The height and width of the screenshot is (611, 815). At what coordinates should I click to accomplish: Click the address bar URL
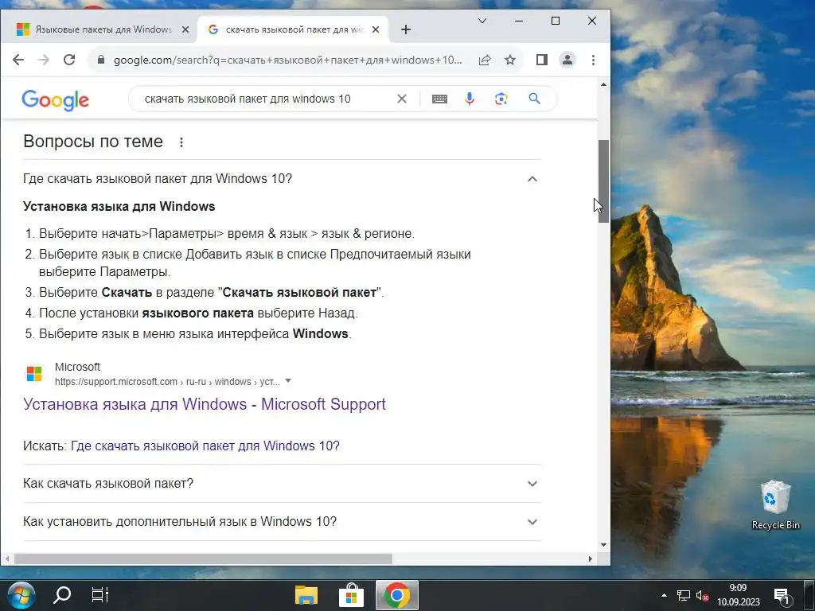click(287, 60)
